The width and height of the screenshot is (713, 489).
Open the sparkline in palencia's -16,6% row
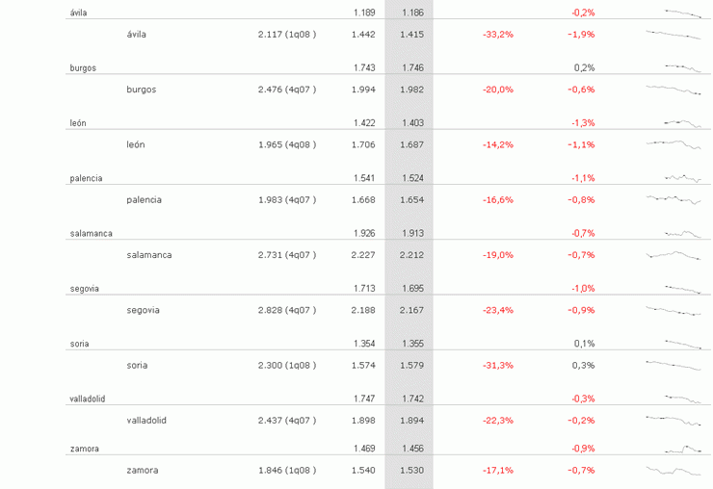tap(673, 198)
